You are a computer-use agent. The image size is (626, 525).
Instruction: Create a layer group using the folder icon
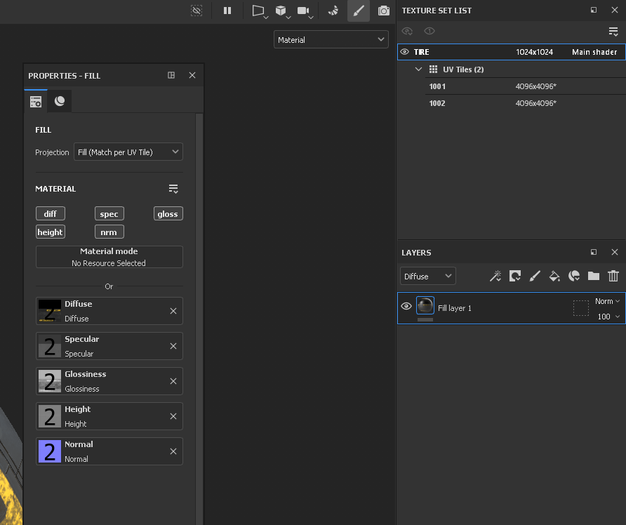pos(594,276)
